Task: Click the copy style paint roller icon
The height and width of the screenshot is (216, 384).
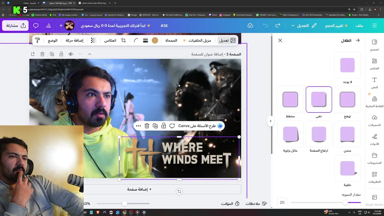Action: (37, 40)
